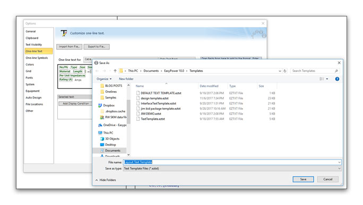
Task: Open Clipboard page in Options sidebar
Action: (x=32, y=38)
